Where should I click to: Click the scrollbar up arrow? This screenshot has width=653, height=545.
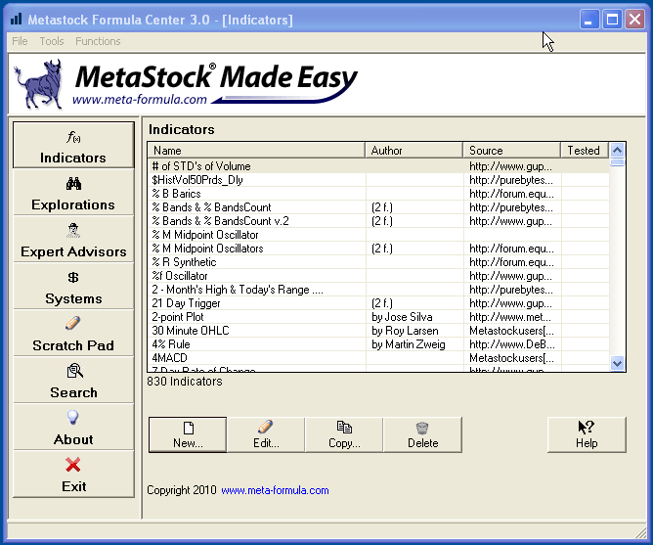pos(617,150)
